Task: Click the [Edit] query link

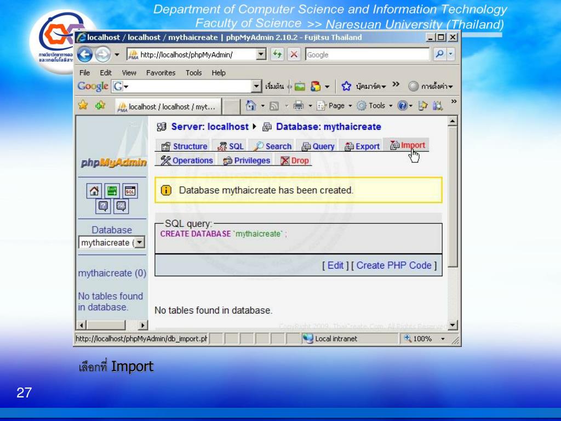Action: click(335, 265)
